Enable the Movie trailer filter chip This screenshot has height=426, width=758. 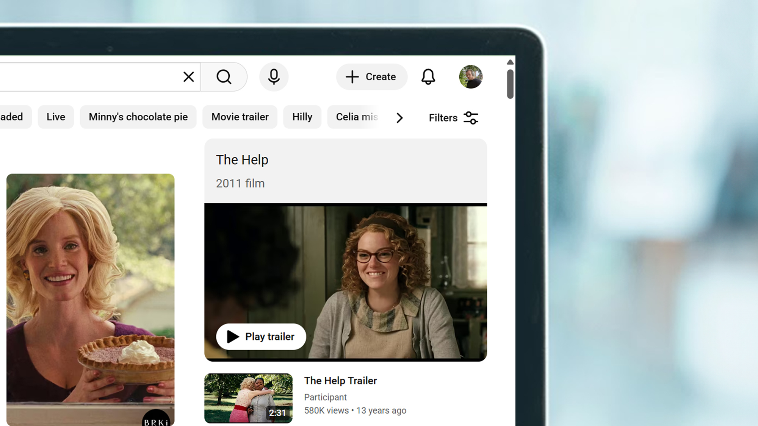click(240, 117)
